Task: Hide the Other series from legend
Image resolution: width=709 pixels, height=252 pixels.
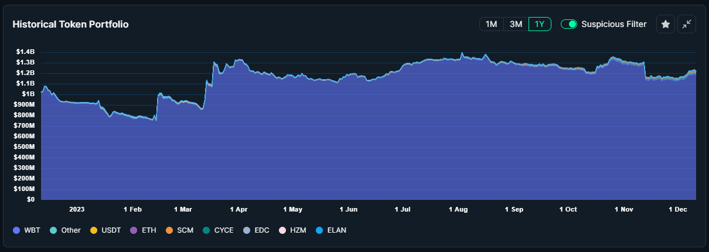Action: pos(65,230)
